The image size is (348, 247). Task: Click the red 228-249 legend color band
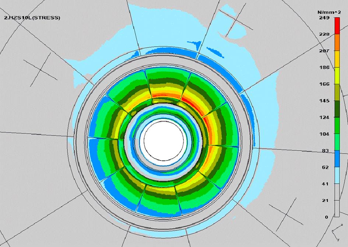[337, 26]
